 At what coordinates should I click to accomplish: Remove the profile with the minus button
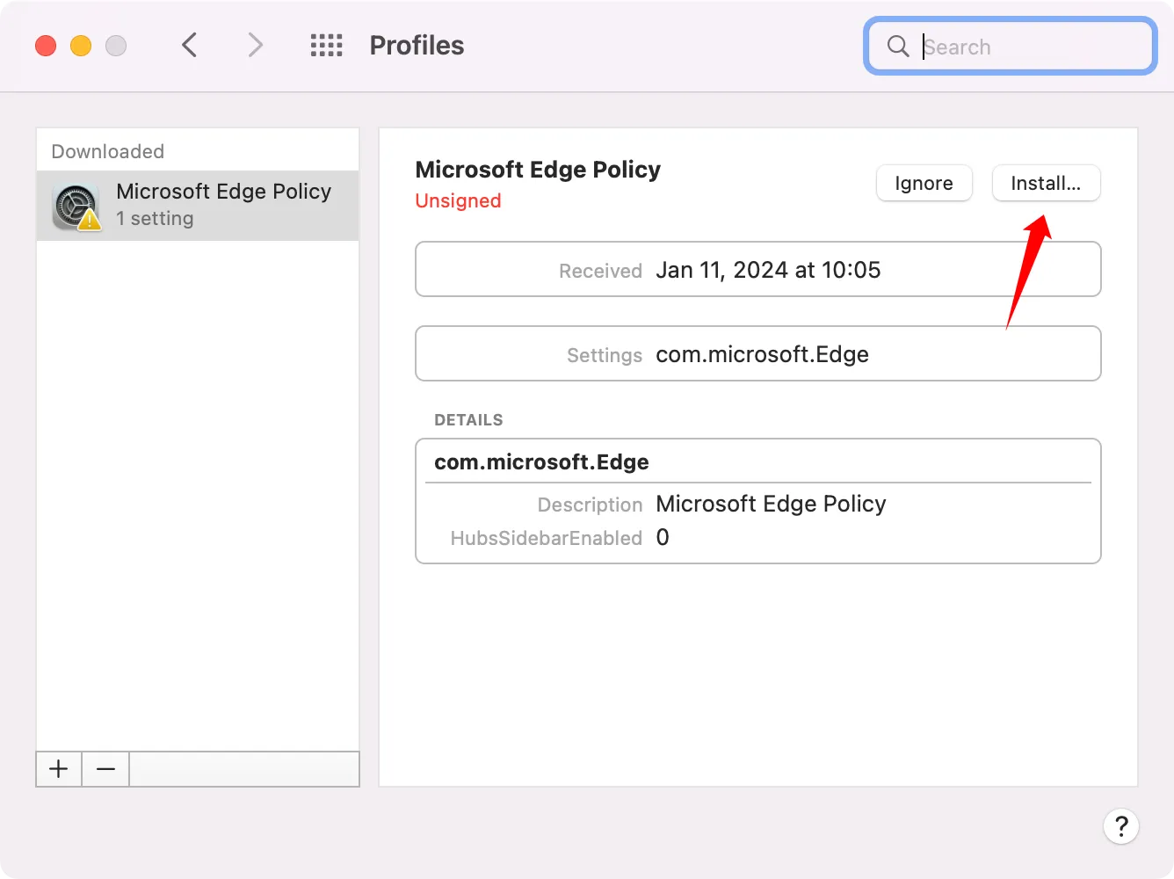coord(105,769)
